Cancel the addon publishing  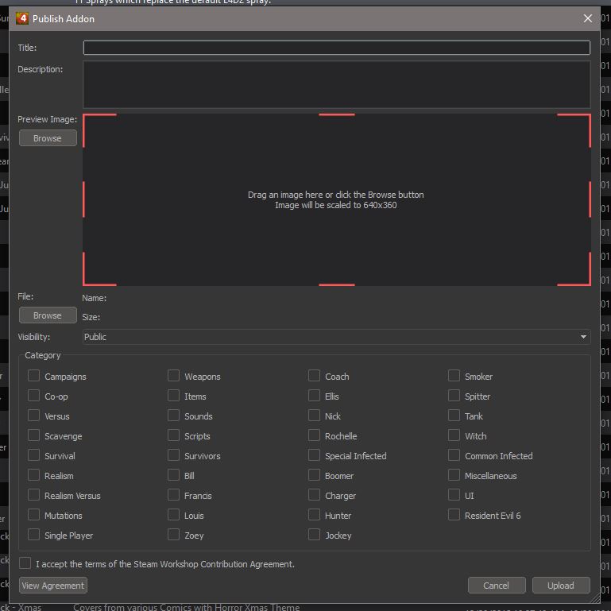[x=497, y=586]
